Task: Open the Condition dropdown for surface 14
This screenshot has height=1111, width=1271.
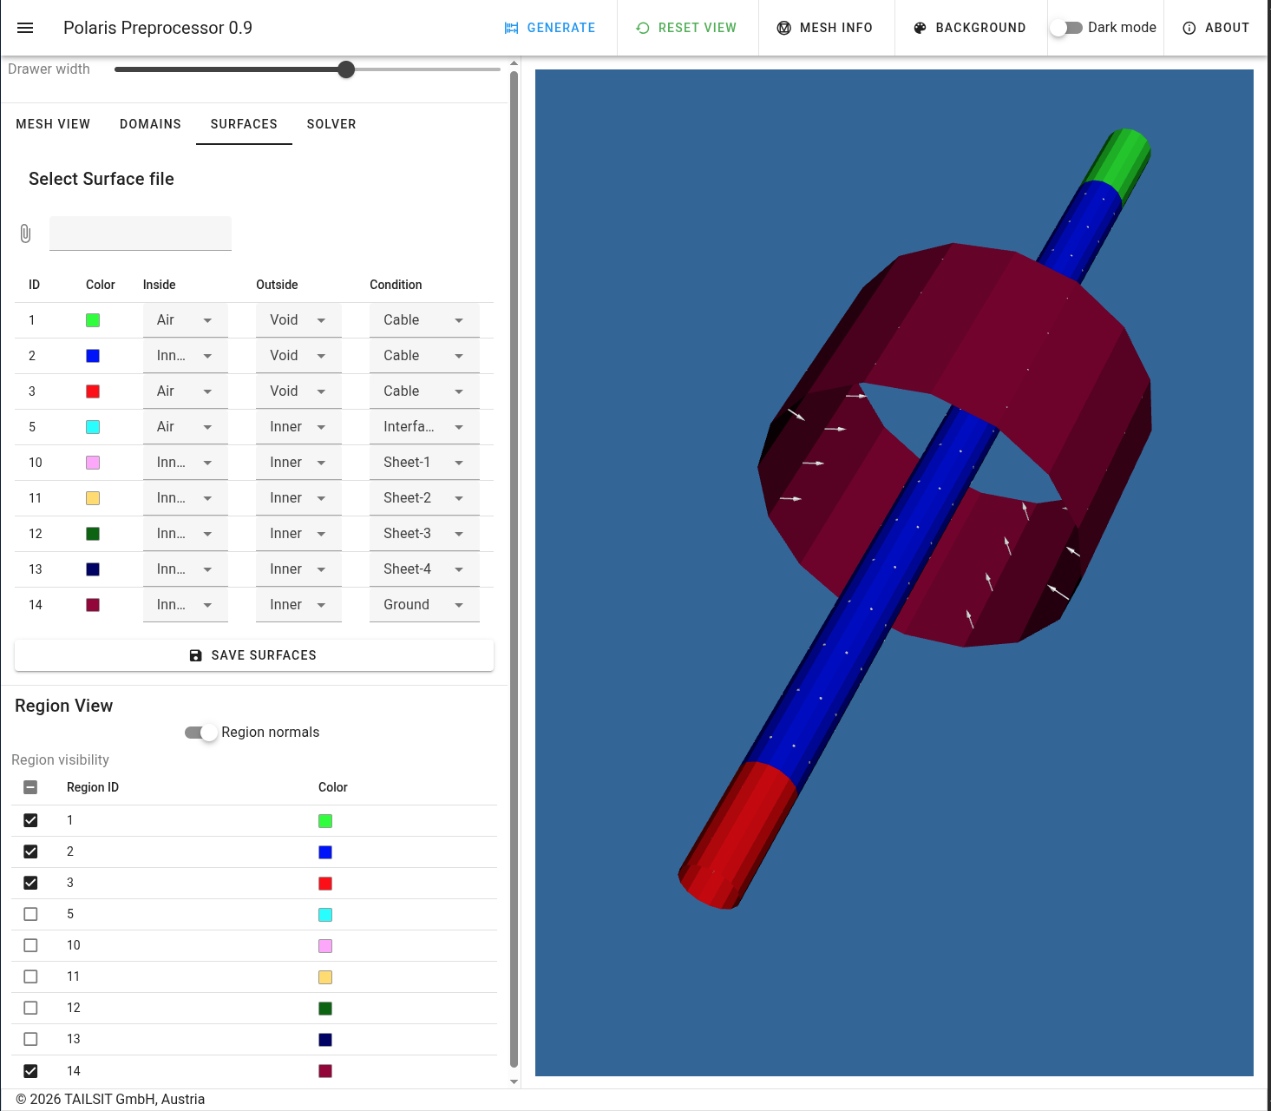Action: click(x=424, y=605)
